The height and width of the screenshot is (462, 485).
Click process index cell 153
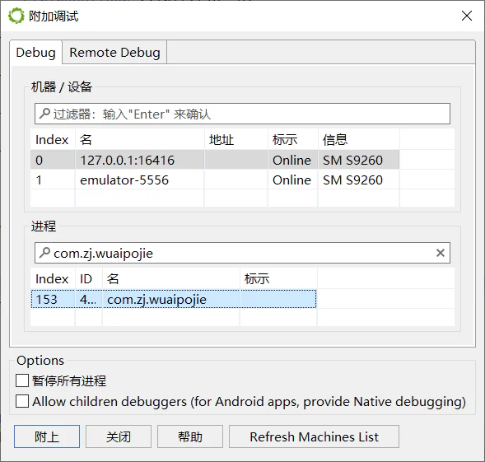click(x=53, y=299)
